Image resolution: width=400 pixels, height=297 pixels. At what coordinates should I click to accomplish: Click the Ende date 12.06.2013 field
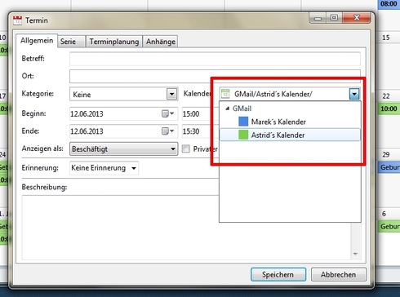123,131
